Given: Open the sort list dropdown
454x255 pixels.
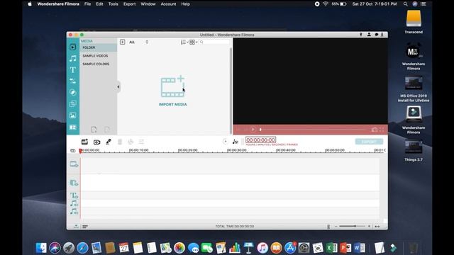Looking at the screenshot, I should [184, 42].
